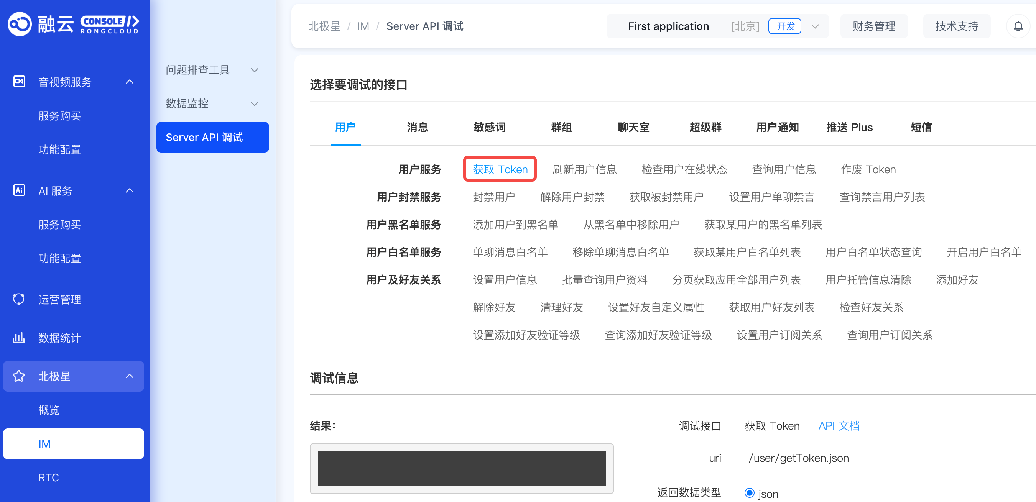Open the notification bell icon

(x=1019, y=26)
